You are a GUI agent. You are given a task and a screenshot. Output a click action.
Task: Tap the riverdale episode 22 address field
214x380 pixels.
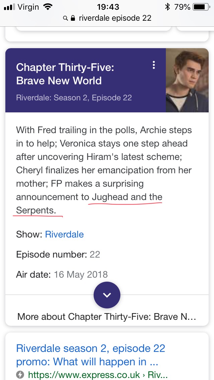pyautogui.click(x=115, y=18)
